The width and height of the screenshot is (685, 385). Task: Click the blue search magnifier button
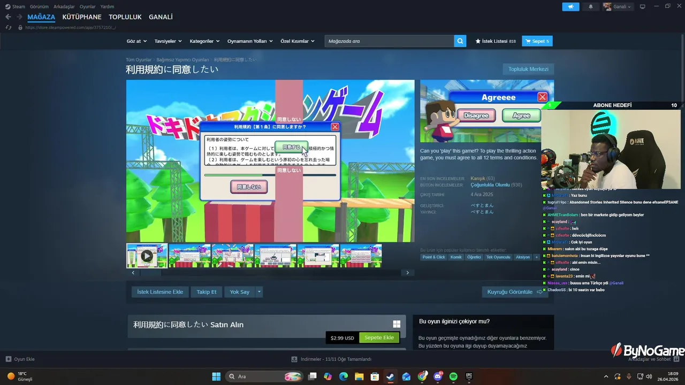click(x=460, y=41)
